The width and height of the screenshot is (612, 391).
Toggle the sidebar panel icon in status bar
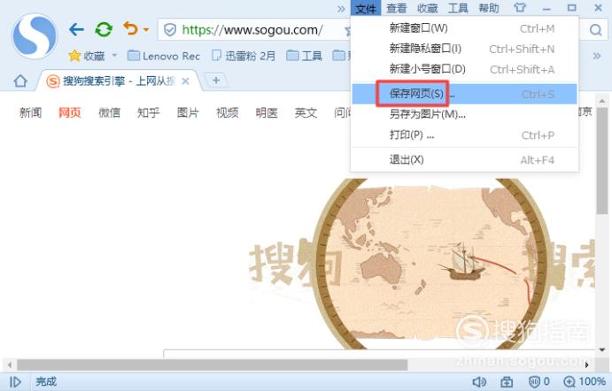click(15, 381)
